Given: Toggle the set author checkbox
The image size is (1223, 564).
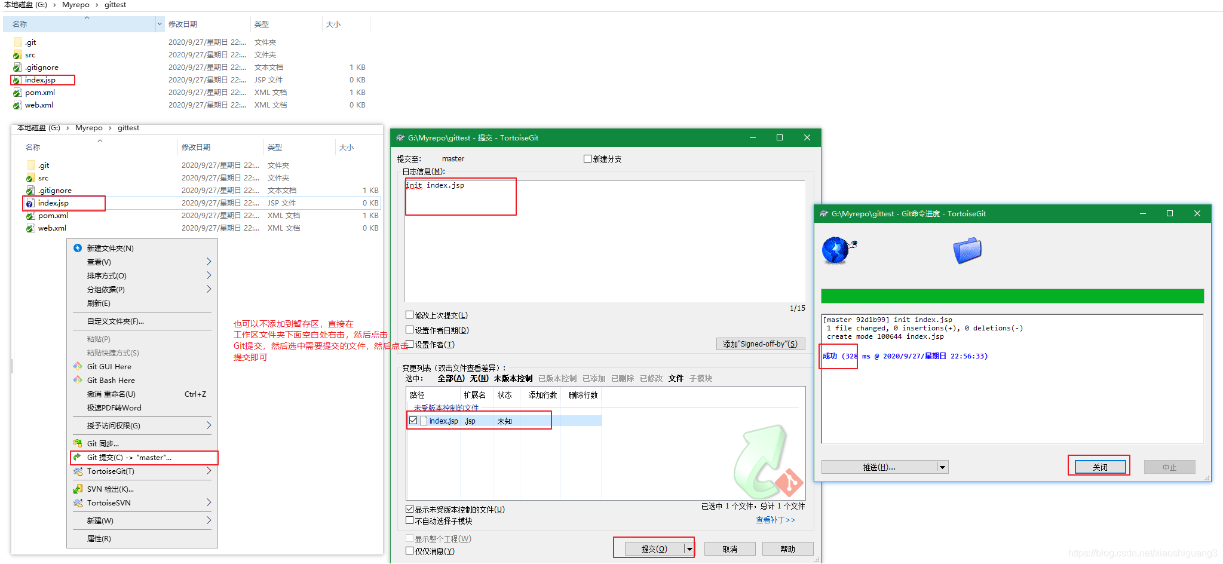Looking at the screenshot, I should point(409,344).
